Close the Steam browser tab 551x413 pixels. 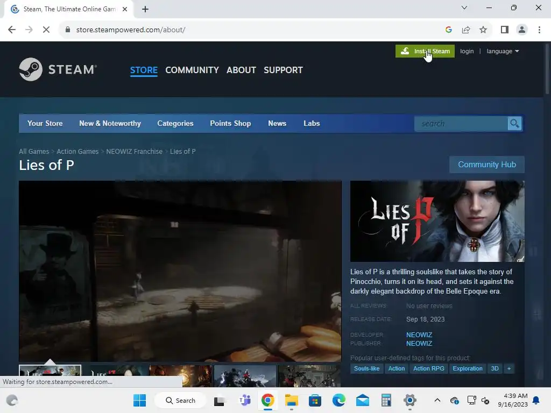(125, 9)
